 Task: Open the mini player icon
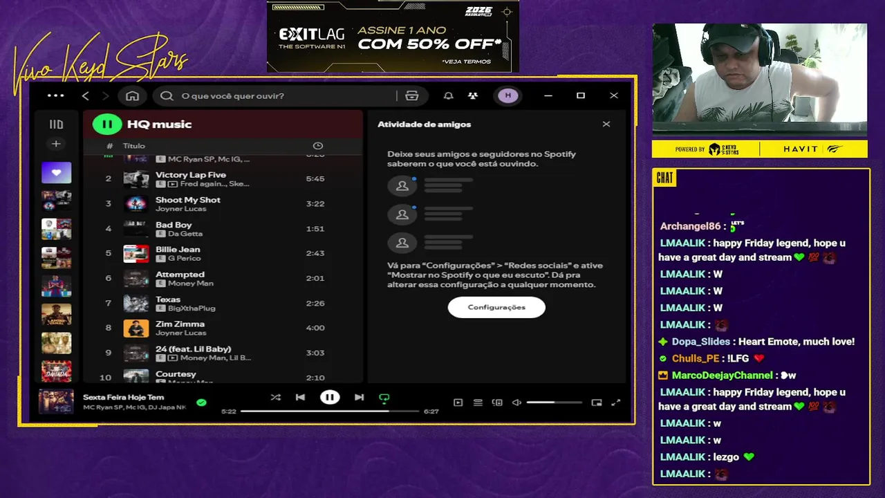pos(597,403)
